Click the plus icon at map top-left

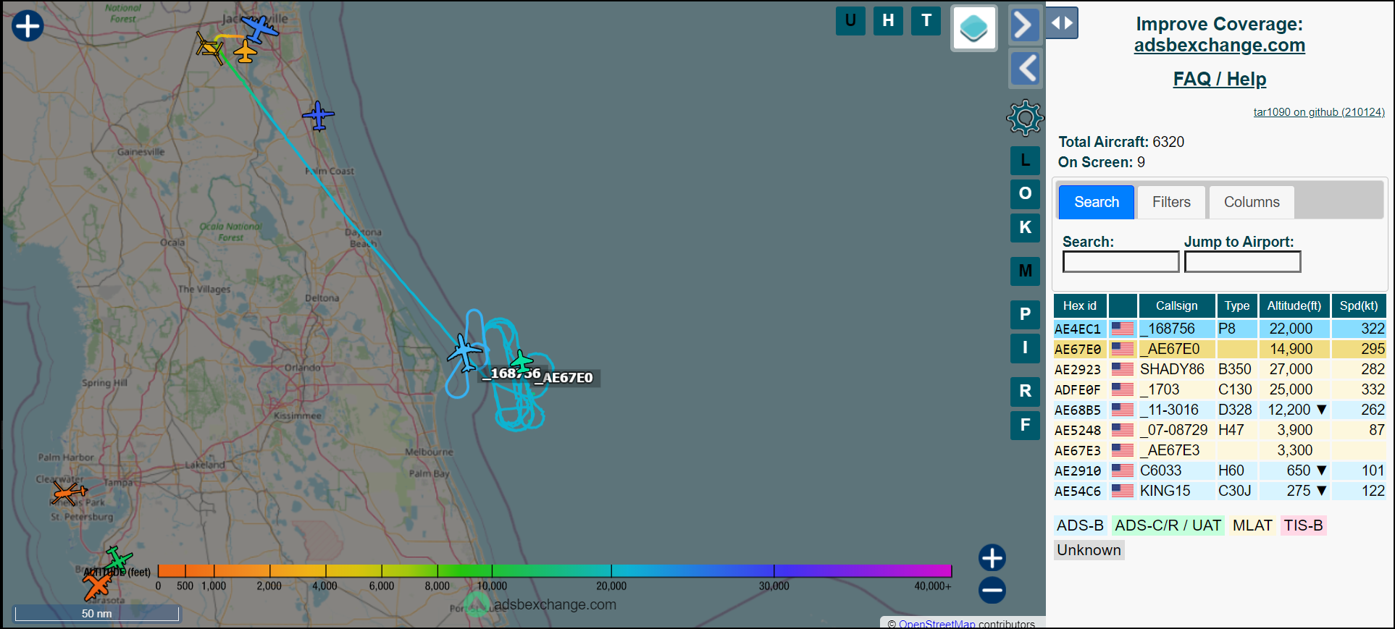point(28,26)
